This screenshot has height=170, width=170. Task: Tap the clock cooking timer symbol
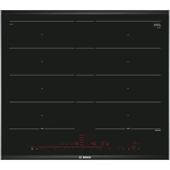pyautogui.click(x=134, y=149)
